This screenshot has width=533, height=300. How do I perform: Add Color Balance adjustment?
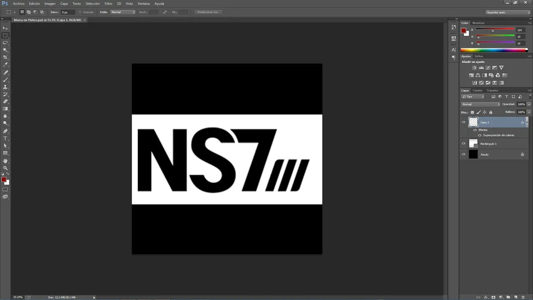[x=478, y=75]
